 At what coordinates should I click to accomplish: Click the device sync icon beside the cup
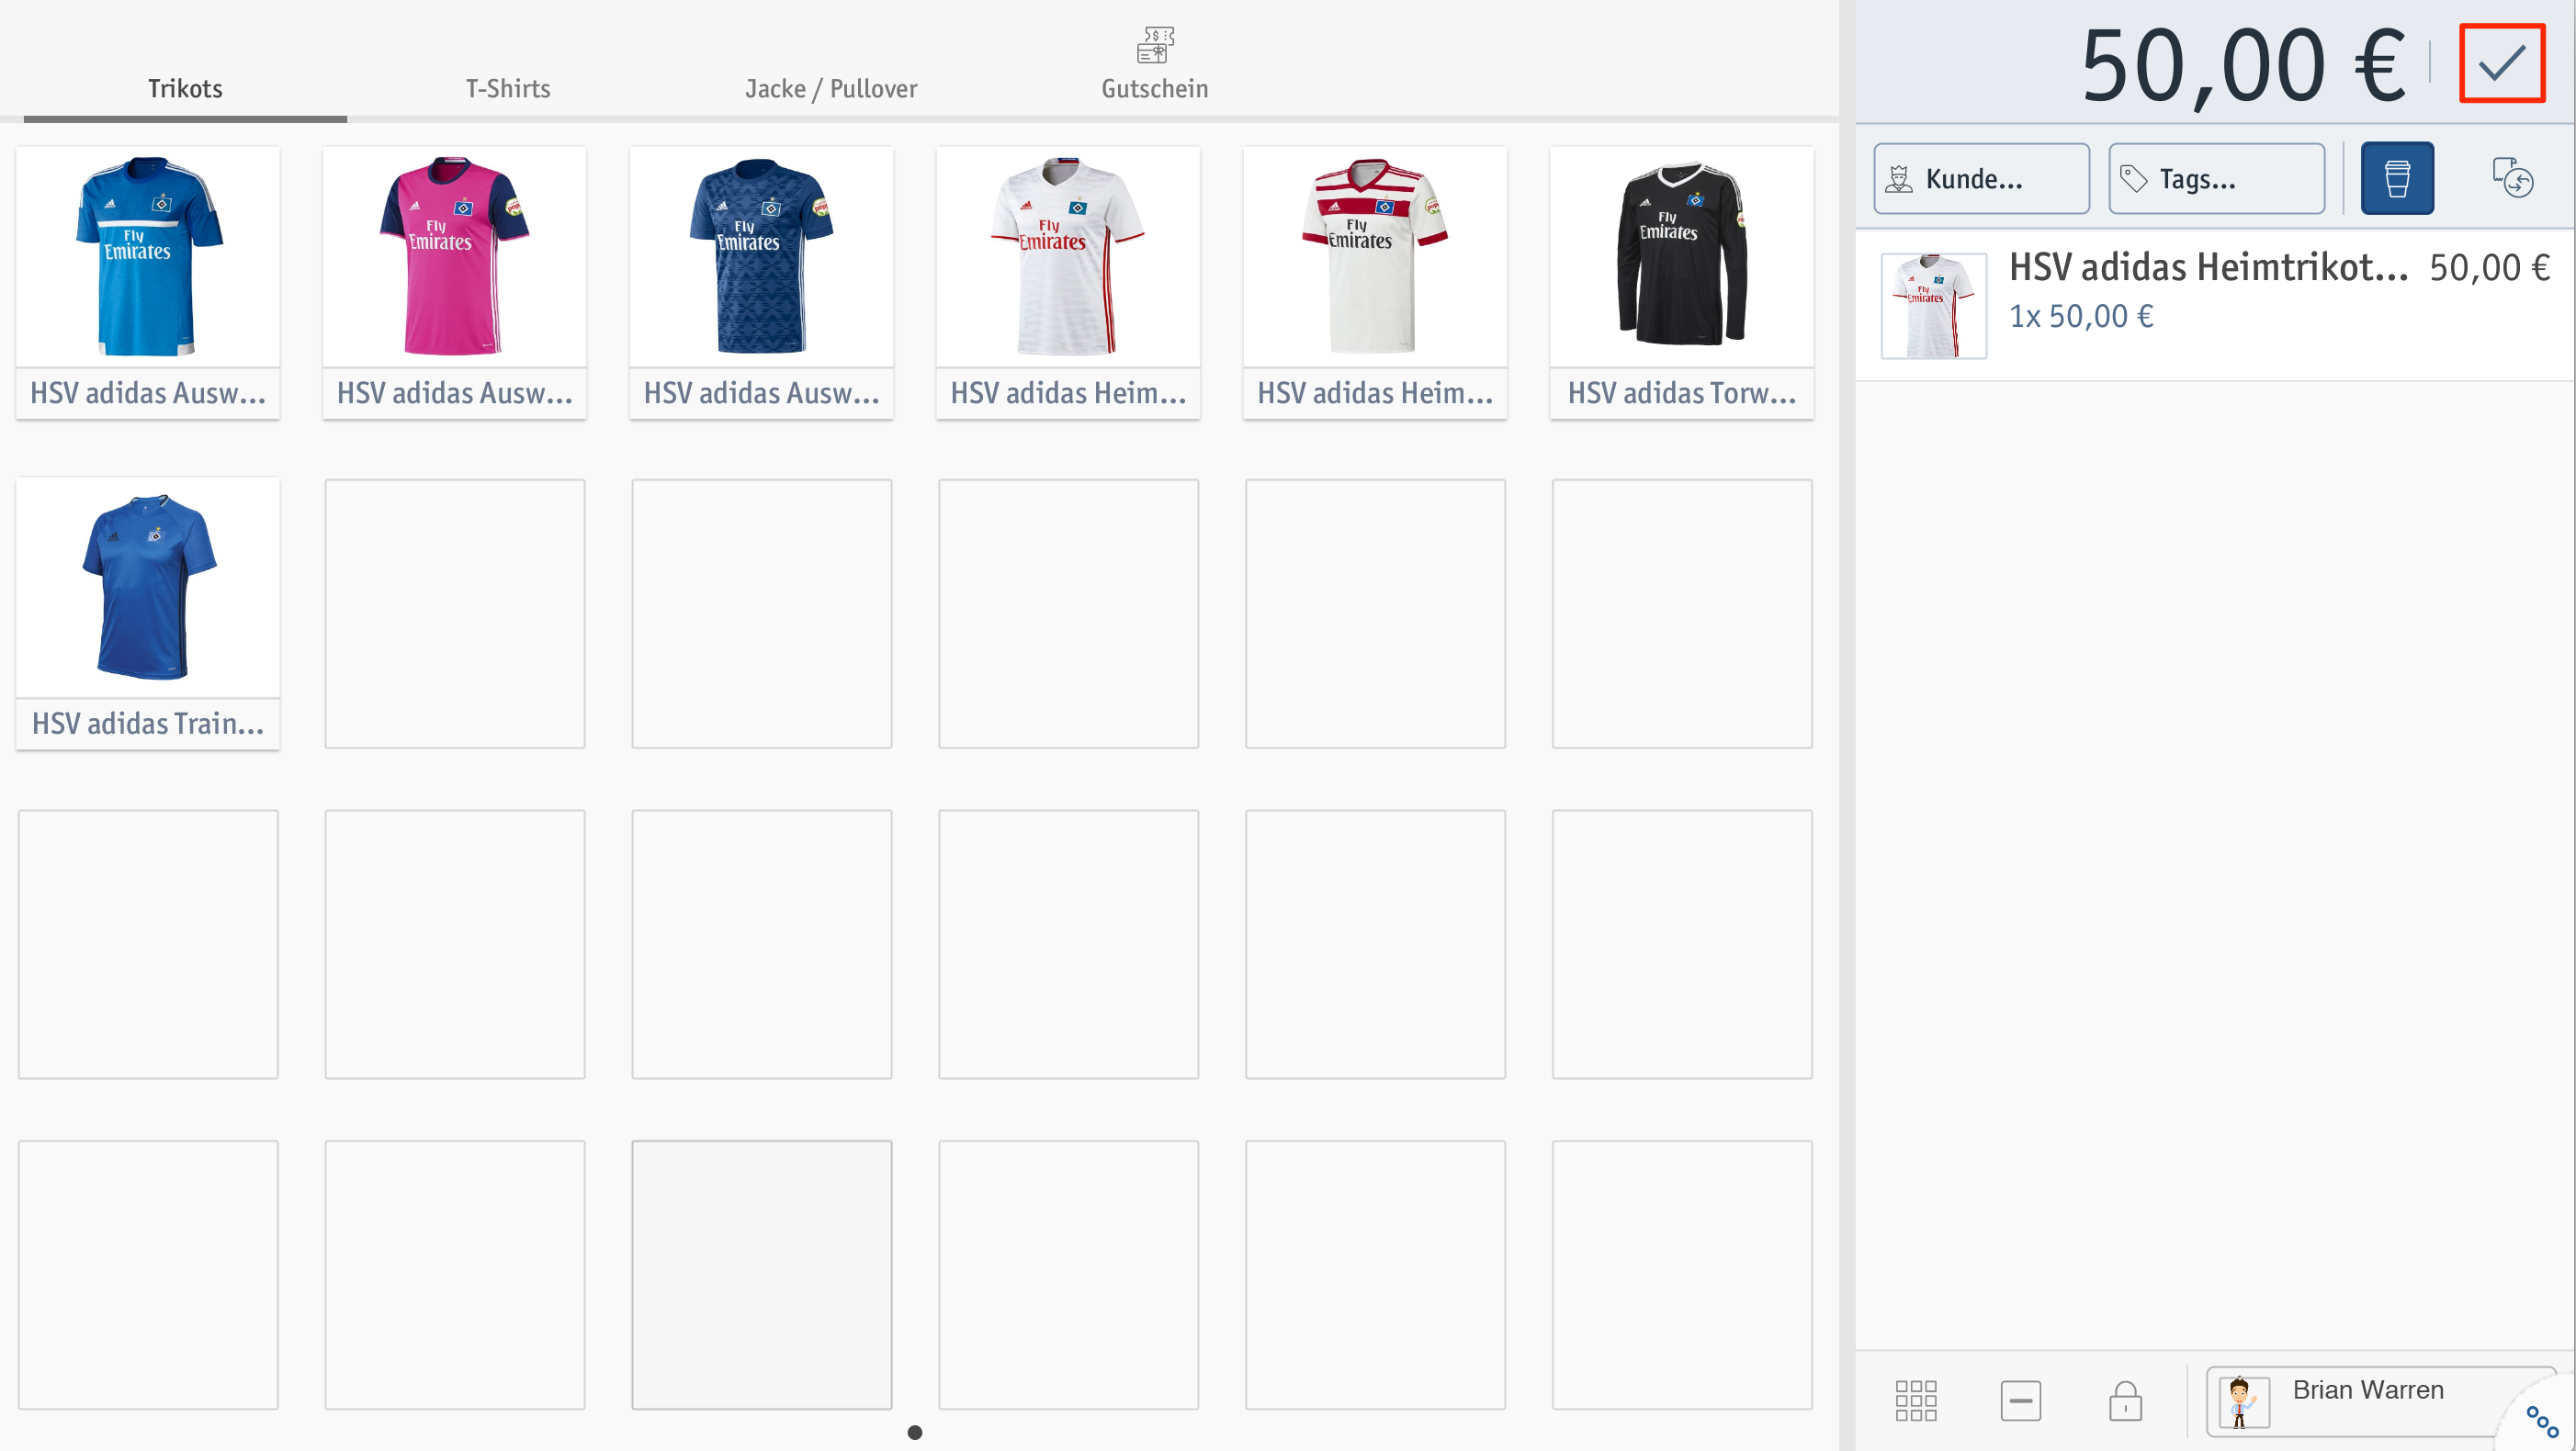(x=2511, y=179)
